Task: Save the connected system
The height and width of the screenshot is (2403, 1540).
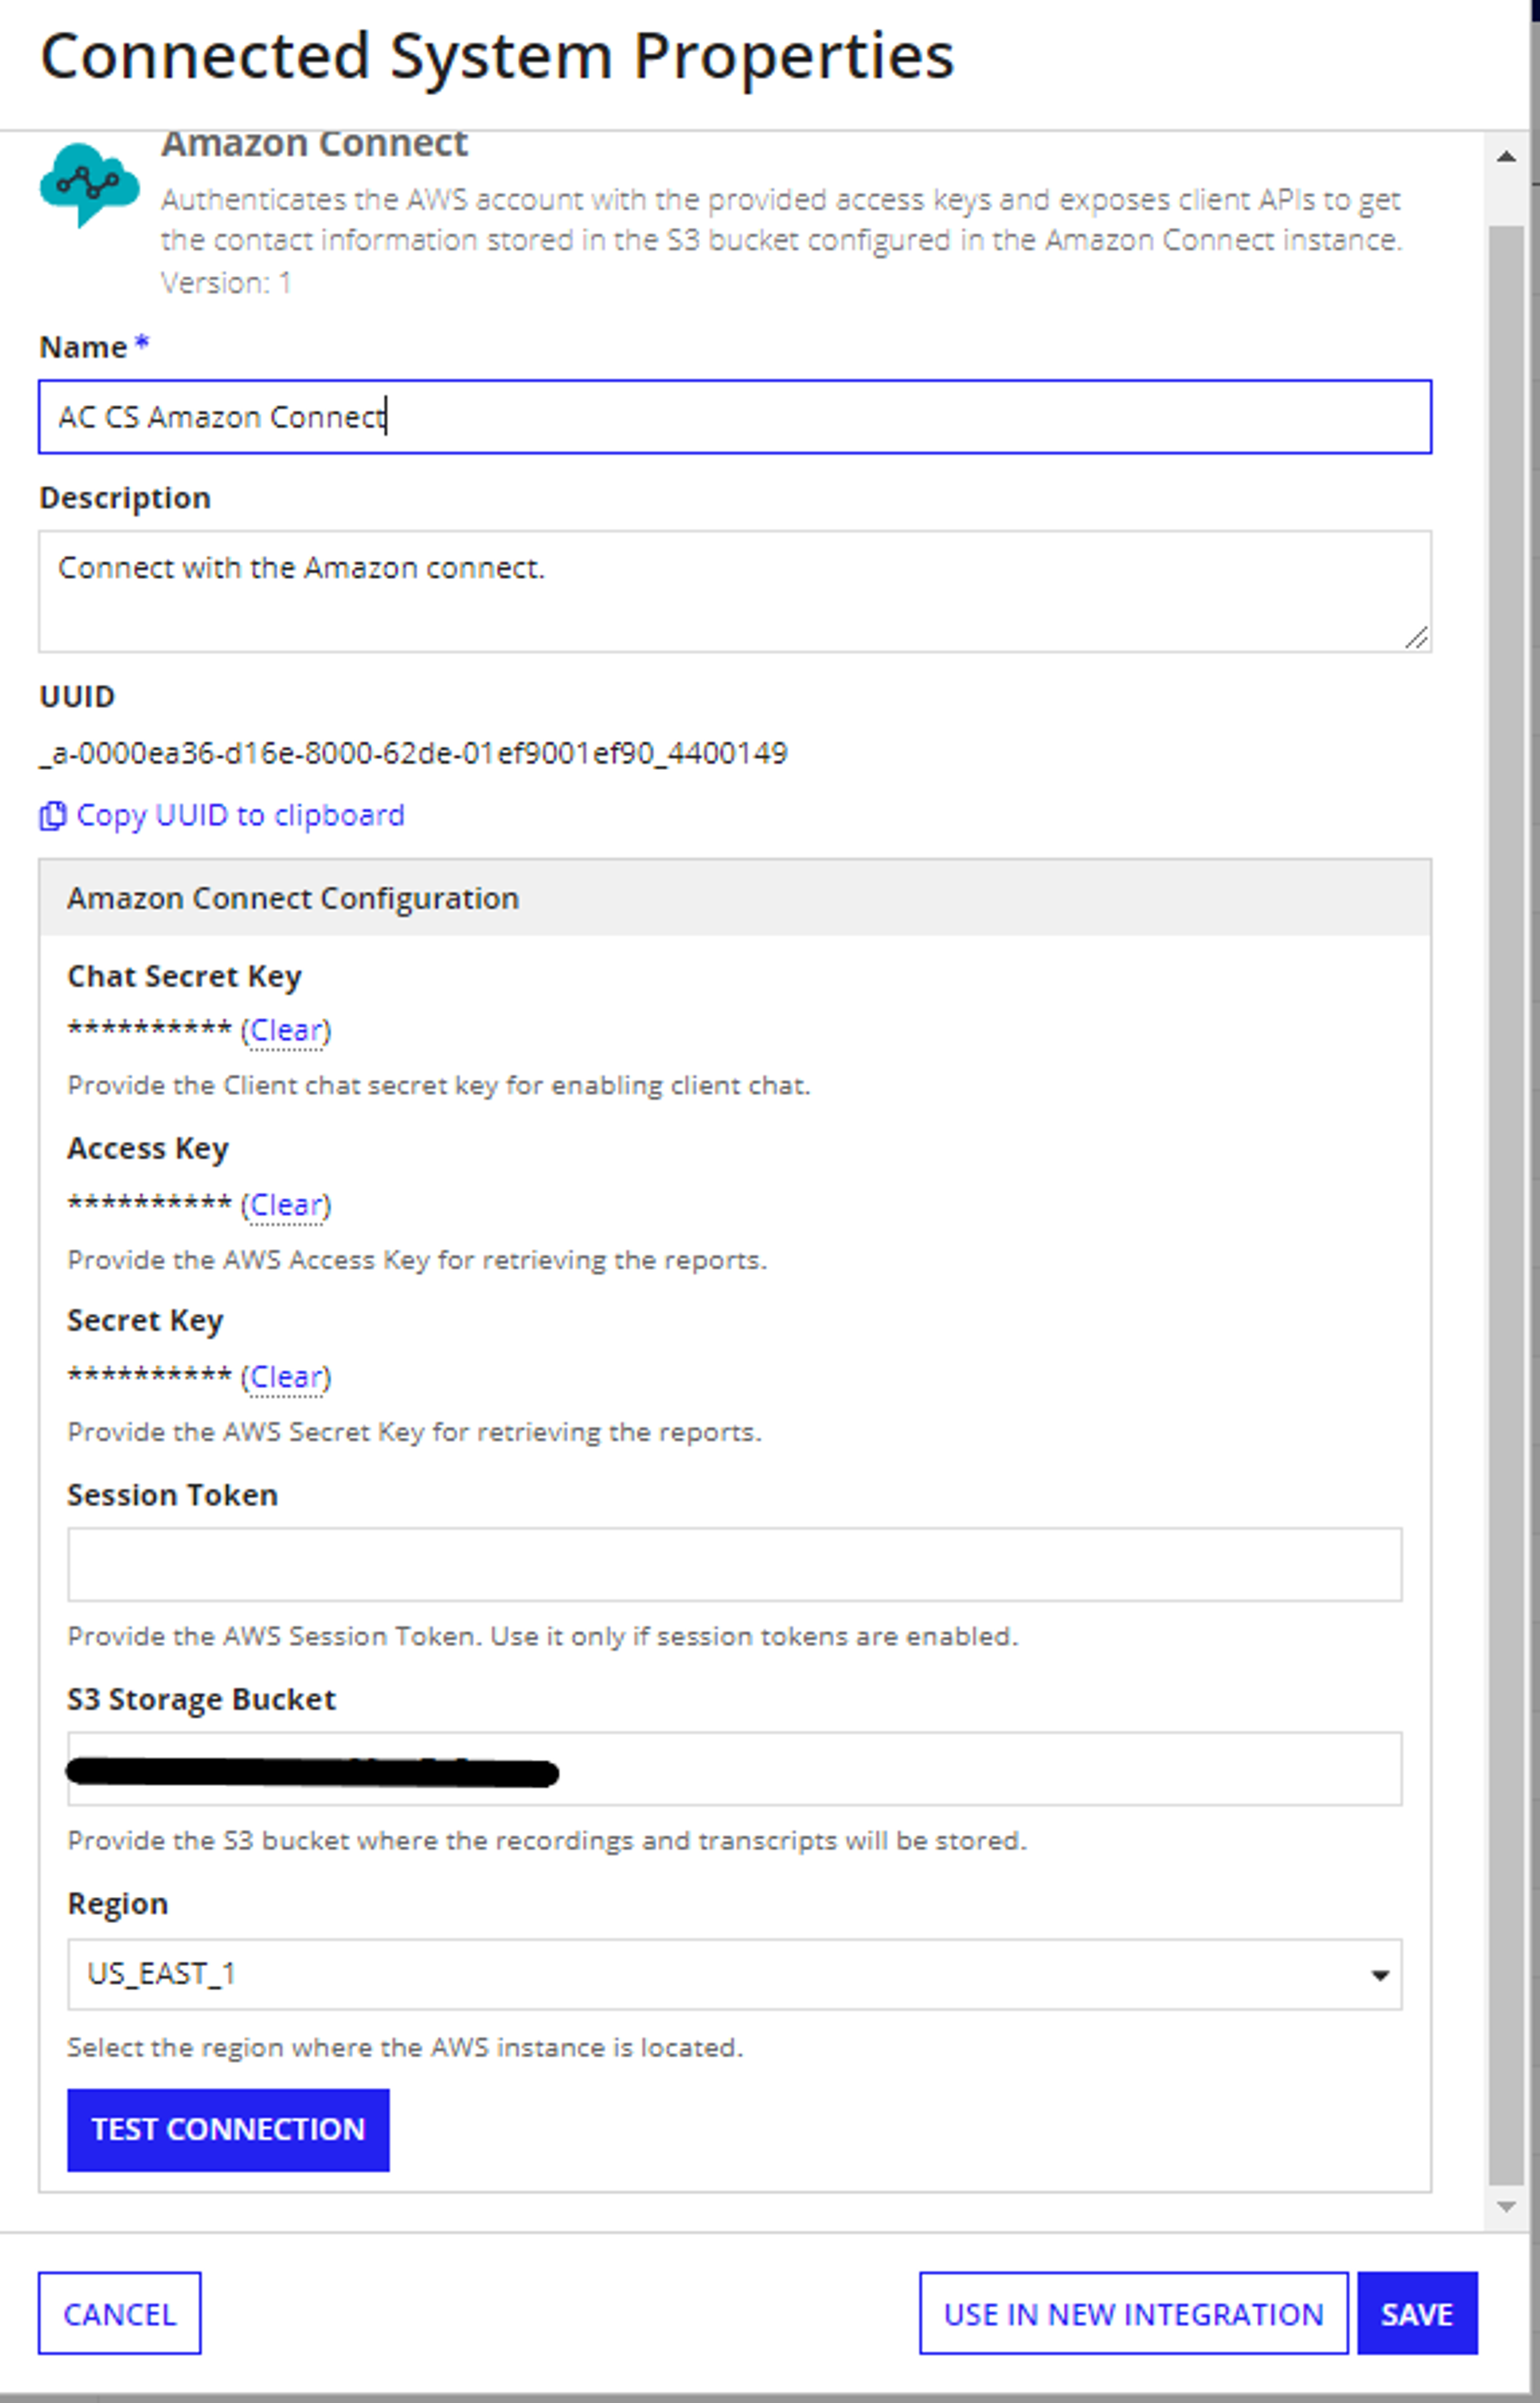Action: 1417,2313
